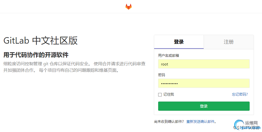Focus the 密码 password field
Screen dimensions: 262x132
204,83
